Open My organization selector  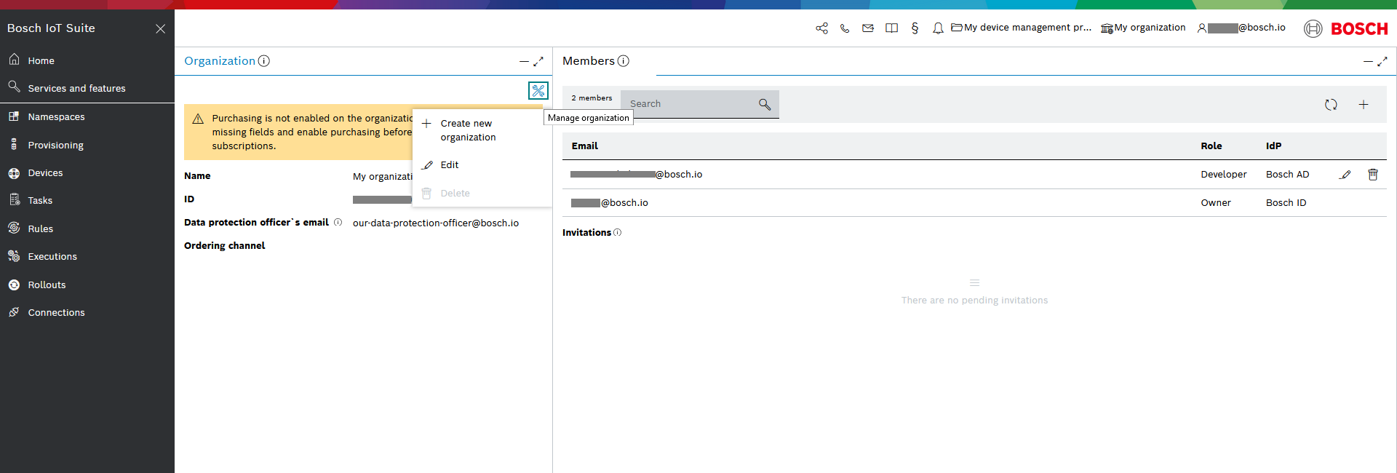(x=1143, y=28)
